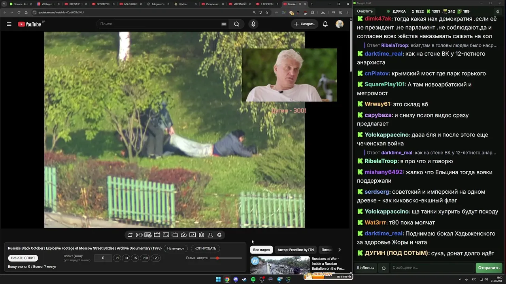Open Chrome extensions puzzle icon
This screenshot has width=506, height=284.
312,12
